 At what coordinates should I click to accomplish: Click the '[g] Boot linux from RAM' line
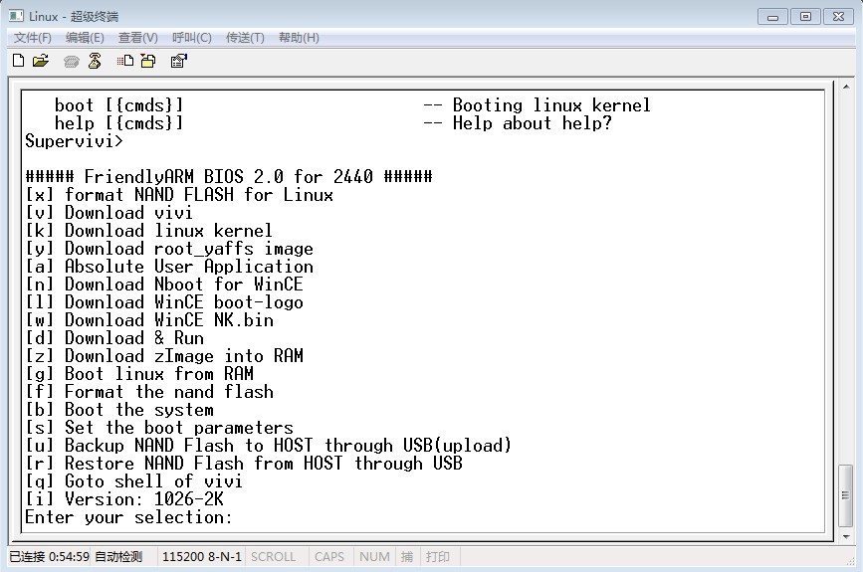[139, 374]
